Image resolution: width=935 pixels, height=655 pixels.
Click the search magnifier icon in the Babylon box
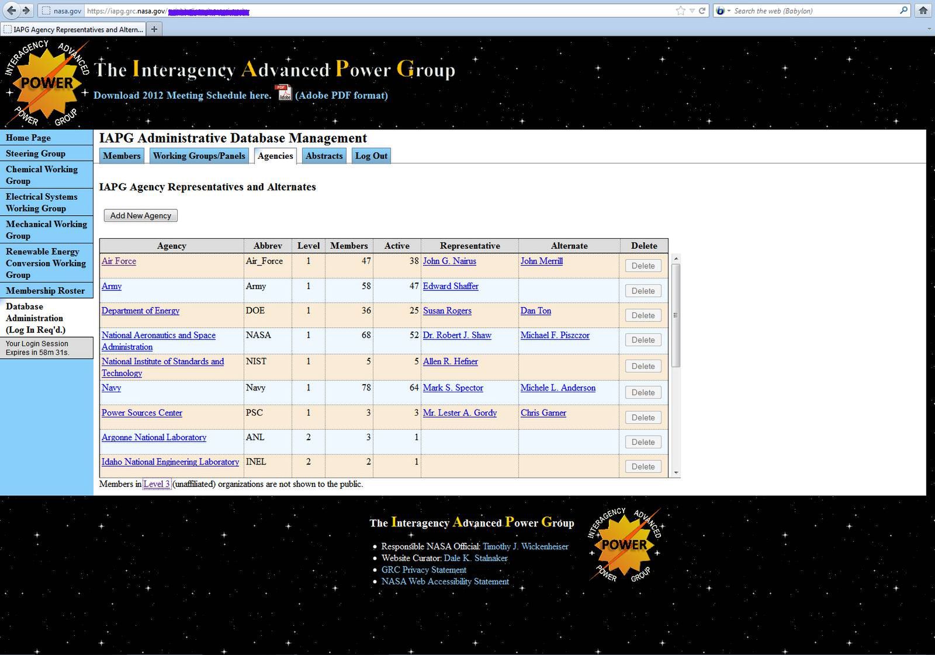point(903,11)
